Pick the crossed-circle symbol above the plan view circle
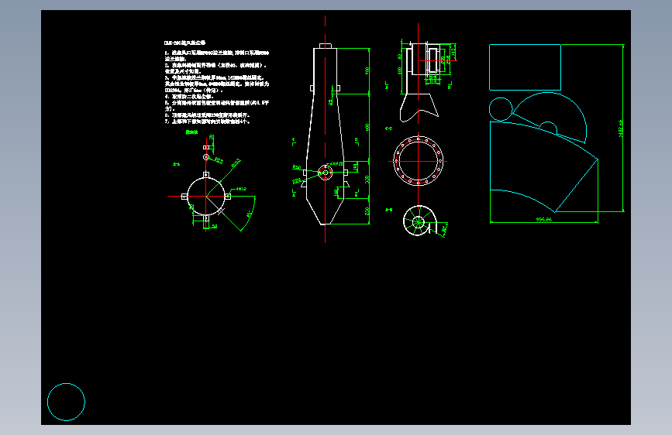Viewport: 672px width, 435px height. [206, 157]
